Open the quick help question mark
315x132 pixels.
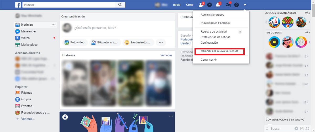pos(237,5)
